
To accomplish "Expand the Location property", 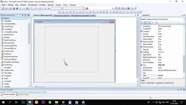I will [142, 31].
